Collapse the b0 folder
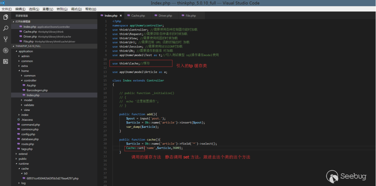This screenshot has width=376, height=186. point(54,173)
